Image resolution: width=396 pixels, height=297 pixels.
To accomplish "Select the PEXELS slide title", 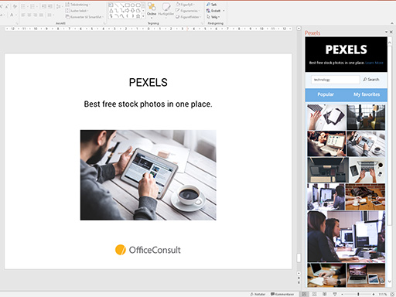I will pos(148,83).
